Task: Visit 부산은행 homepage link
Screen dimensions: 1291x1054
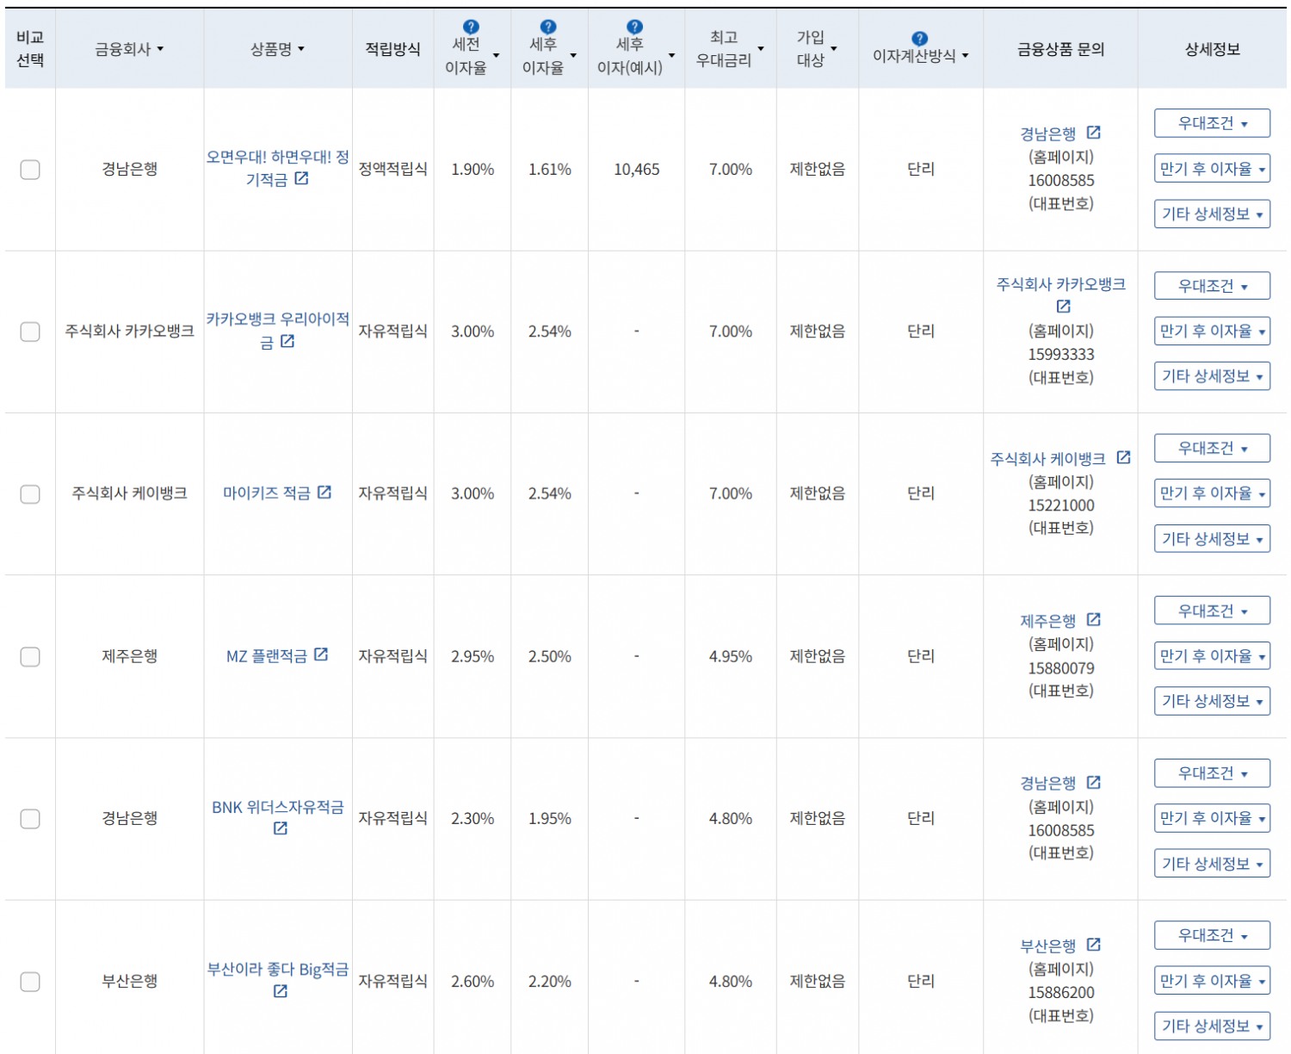Action: click(1047, 945)
